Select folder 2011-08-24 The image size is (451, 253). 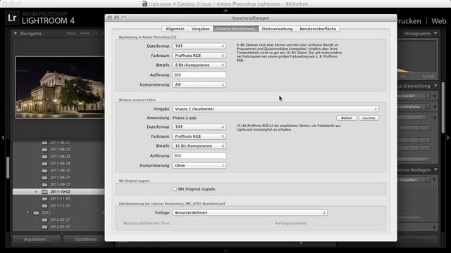pos(60,164)
